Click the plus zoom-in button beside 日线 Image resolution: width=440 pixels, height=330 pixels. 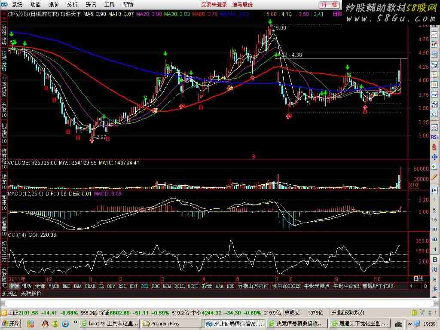click(411, 286)
